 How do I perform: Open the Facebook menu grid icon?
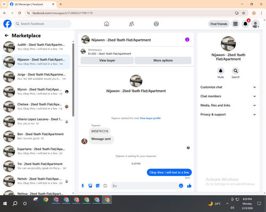pyautogui.click(x=235, y=24)
